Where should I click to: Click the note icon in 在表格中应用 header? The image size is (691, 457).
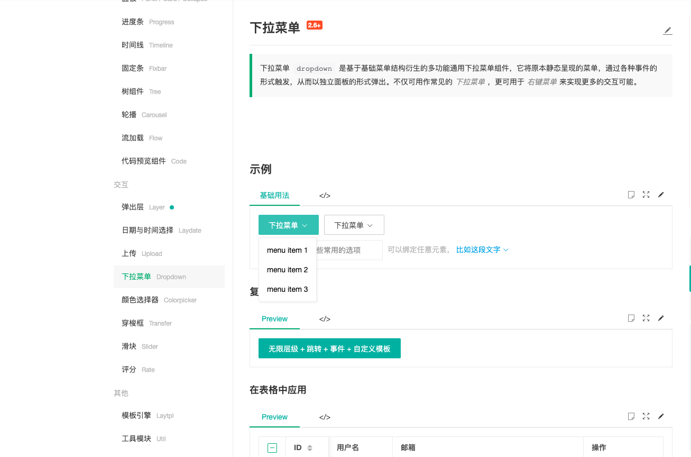point(631,416)
